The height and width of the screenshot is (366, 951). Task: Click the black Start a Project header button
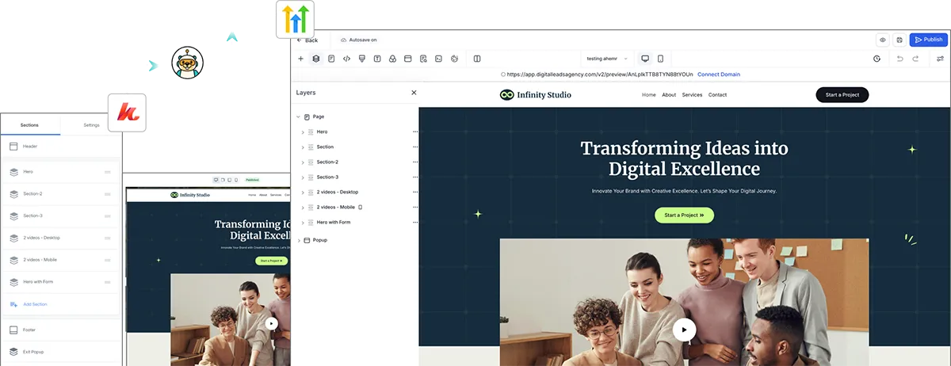point(842,95)
